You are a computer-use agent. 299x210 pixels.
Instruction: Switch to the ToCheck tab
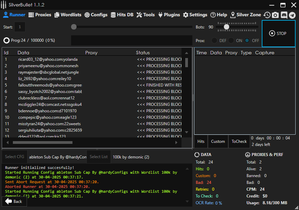pos(239,141)
